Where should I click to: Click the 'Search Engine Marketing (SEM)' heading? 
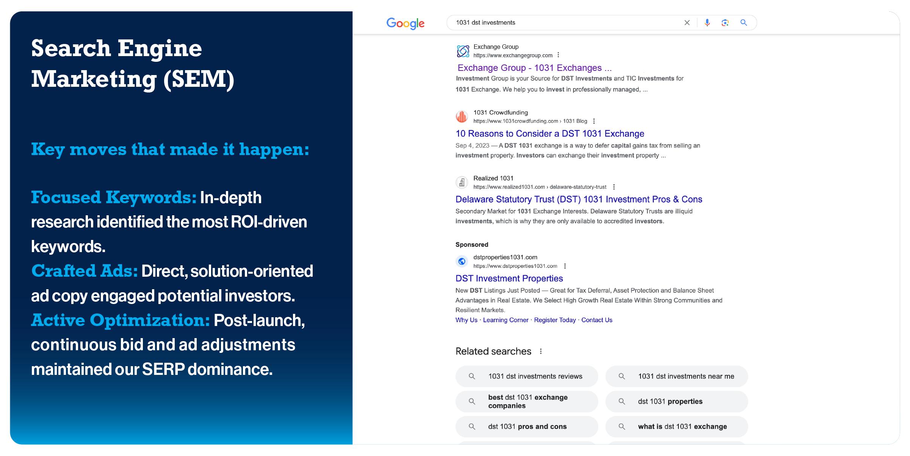click(133, 64)
